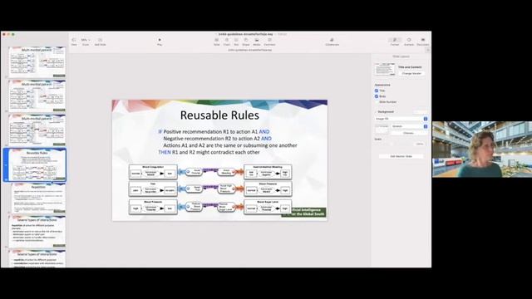Click the 'Negative recommendation R2 to action A2' line
This screenshot has width=532, height=299.
tap(217, 139)
